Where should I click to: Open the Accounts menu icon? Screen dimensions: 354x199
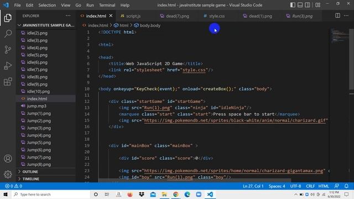coord(8,159)
